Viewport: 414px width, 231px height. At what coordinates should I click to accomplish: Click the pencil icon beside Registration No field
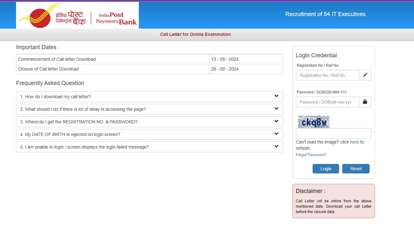pyautogui.click(x=365, y=75)
